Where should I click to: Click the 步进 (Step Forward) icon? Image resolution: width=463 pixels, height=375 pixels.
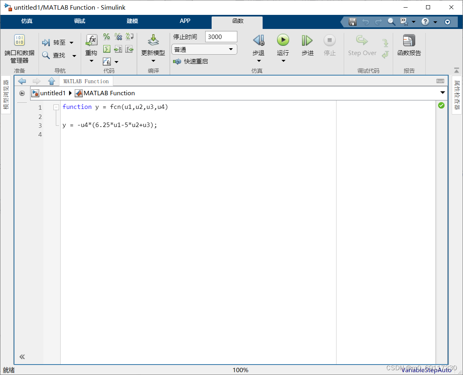click(307, 40)
